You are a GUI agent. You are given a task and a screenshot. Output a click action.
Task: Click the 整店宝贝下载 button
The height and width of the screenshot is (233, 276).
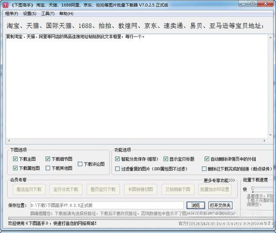[29, 189]
